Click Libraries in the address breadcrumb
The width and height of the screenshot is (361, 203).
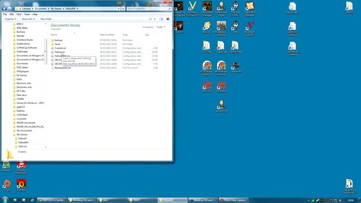click(27, 8)
